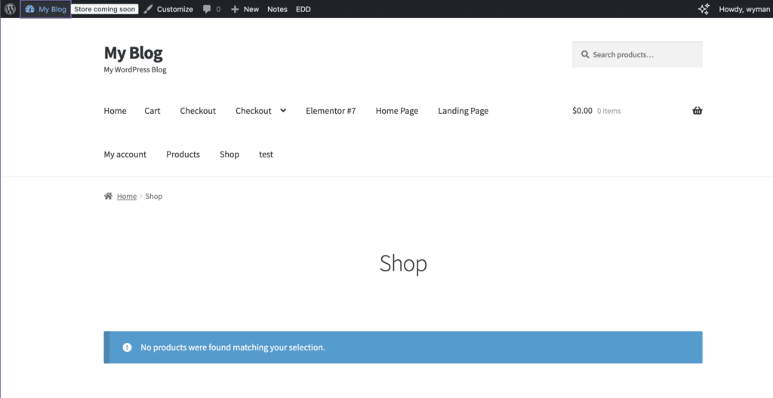This screenshot has height=398, width=773.
Task: Click the plus New content icon
Action: [x=235, y=9]
